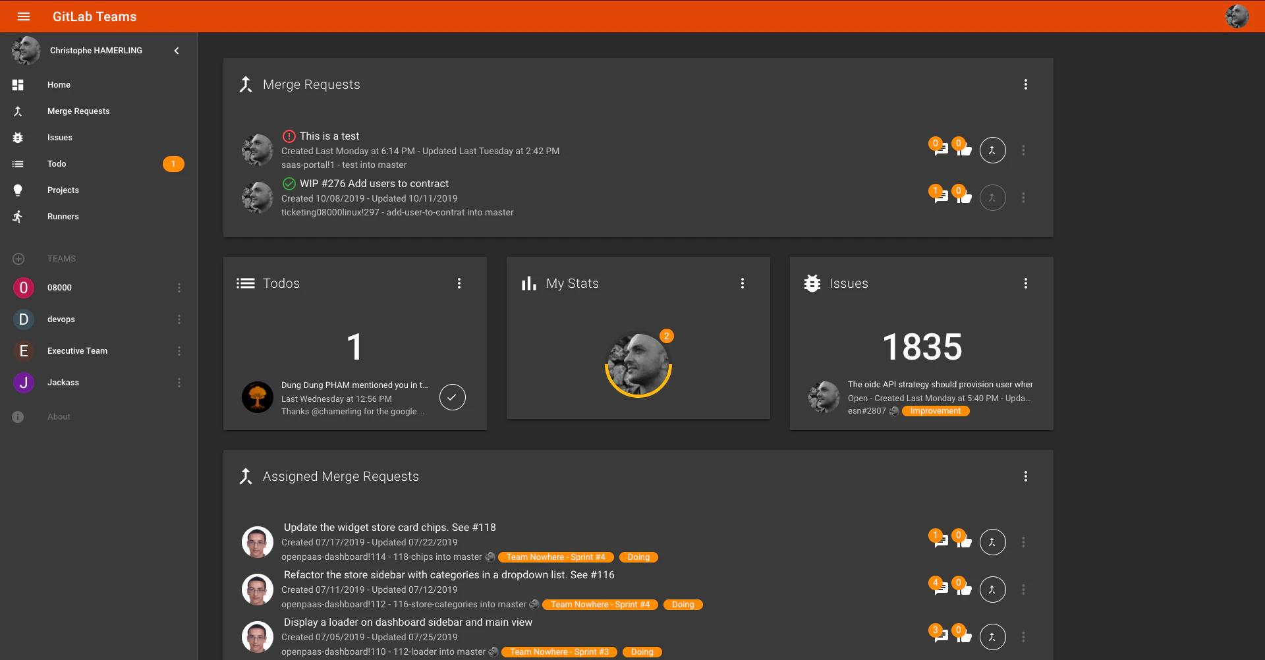Open Assigned Merge Requests widget options menu
This screenshot has height=660, width=1265.
tap(1025, 476)
